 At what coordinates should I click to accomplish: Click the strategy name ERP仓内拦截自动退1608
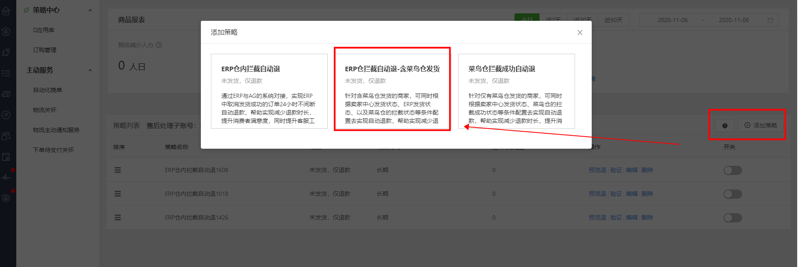tap(197, 170)
